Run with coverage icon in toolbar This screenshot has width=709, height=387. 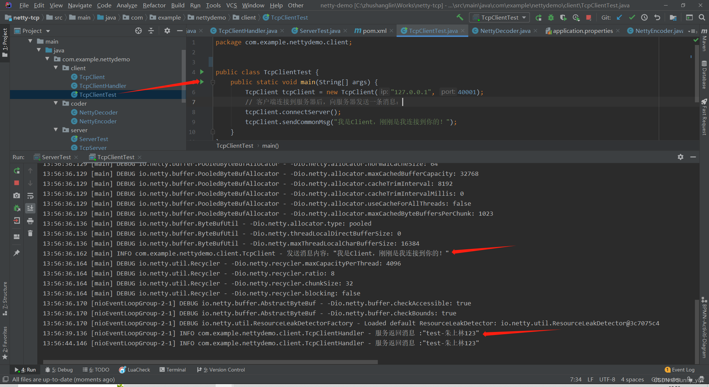click(x=563, y=17)
